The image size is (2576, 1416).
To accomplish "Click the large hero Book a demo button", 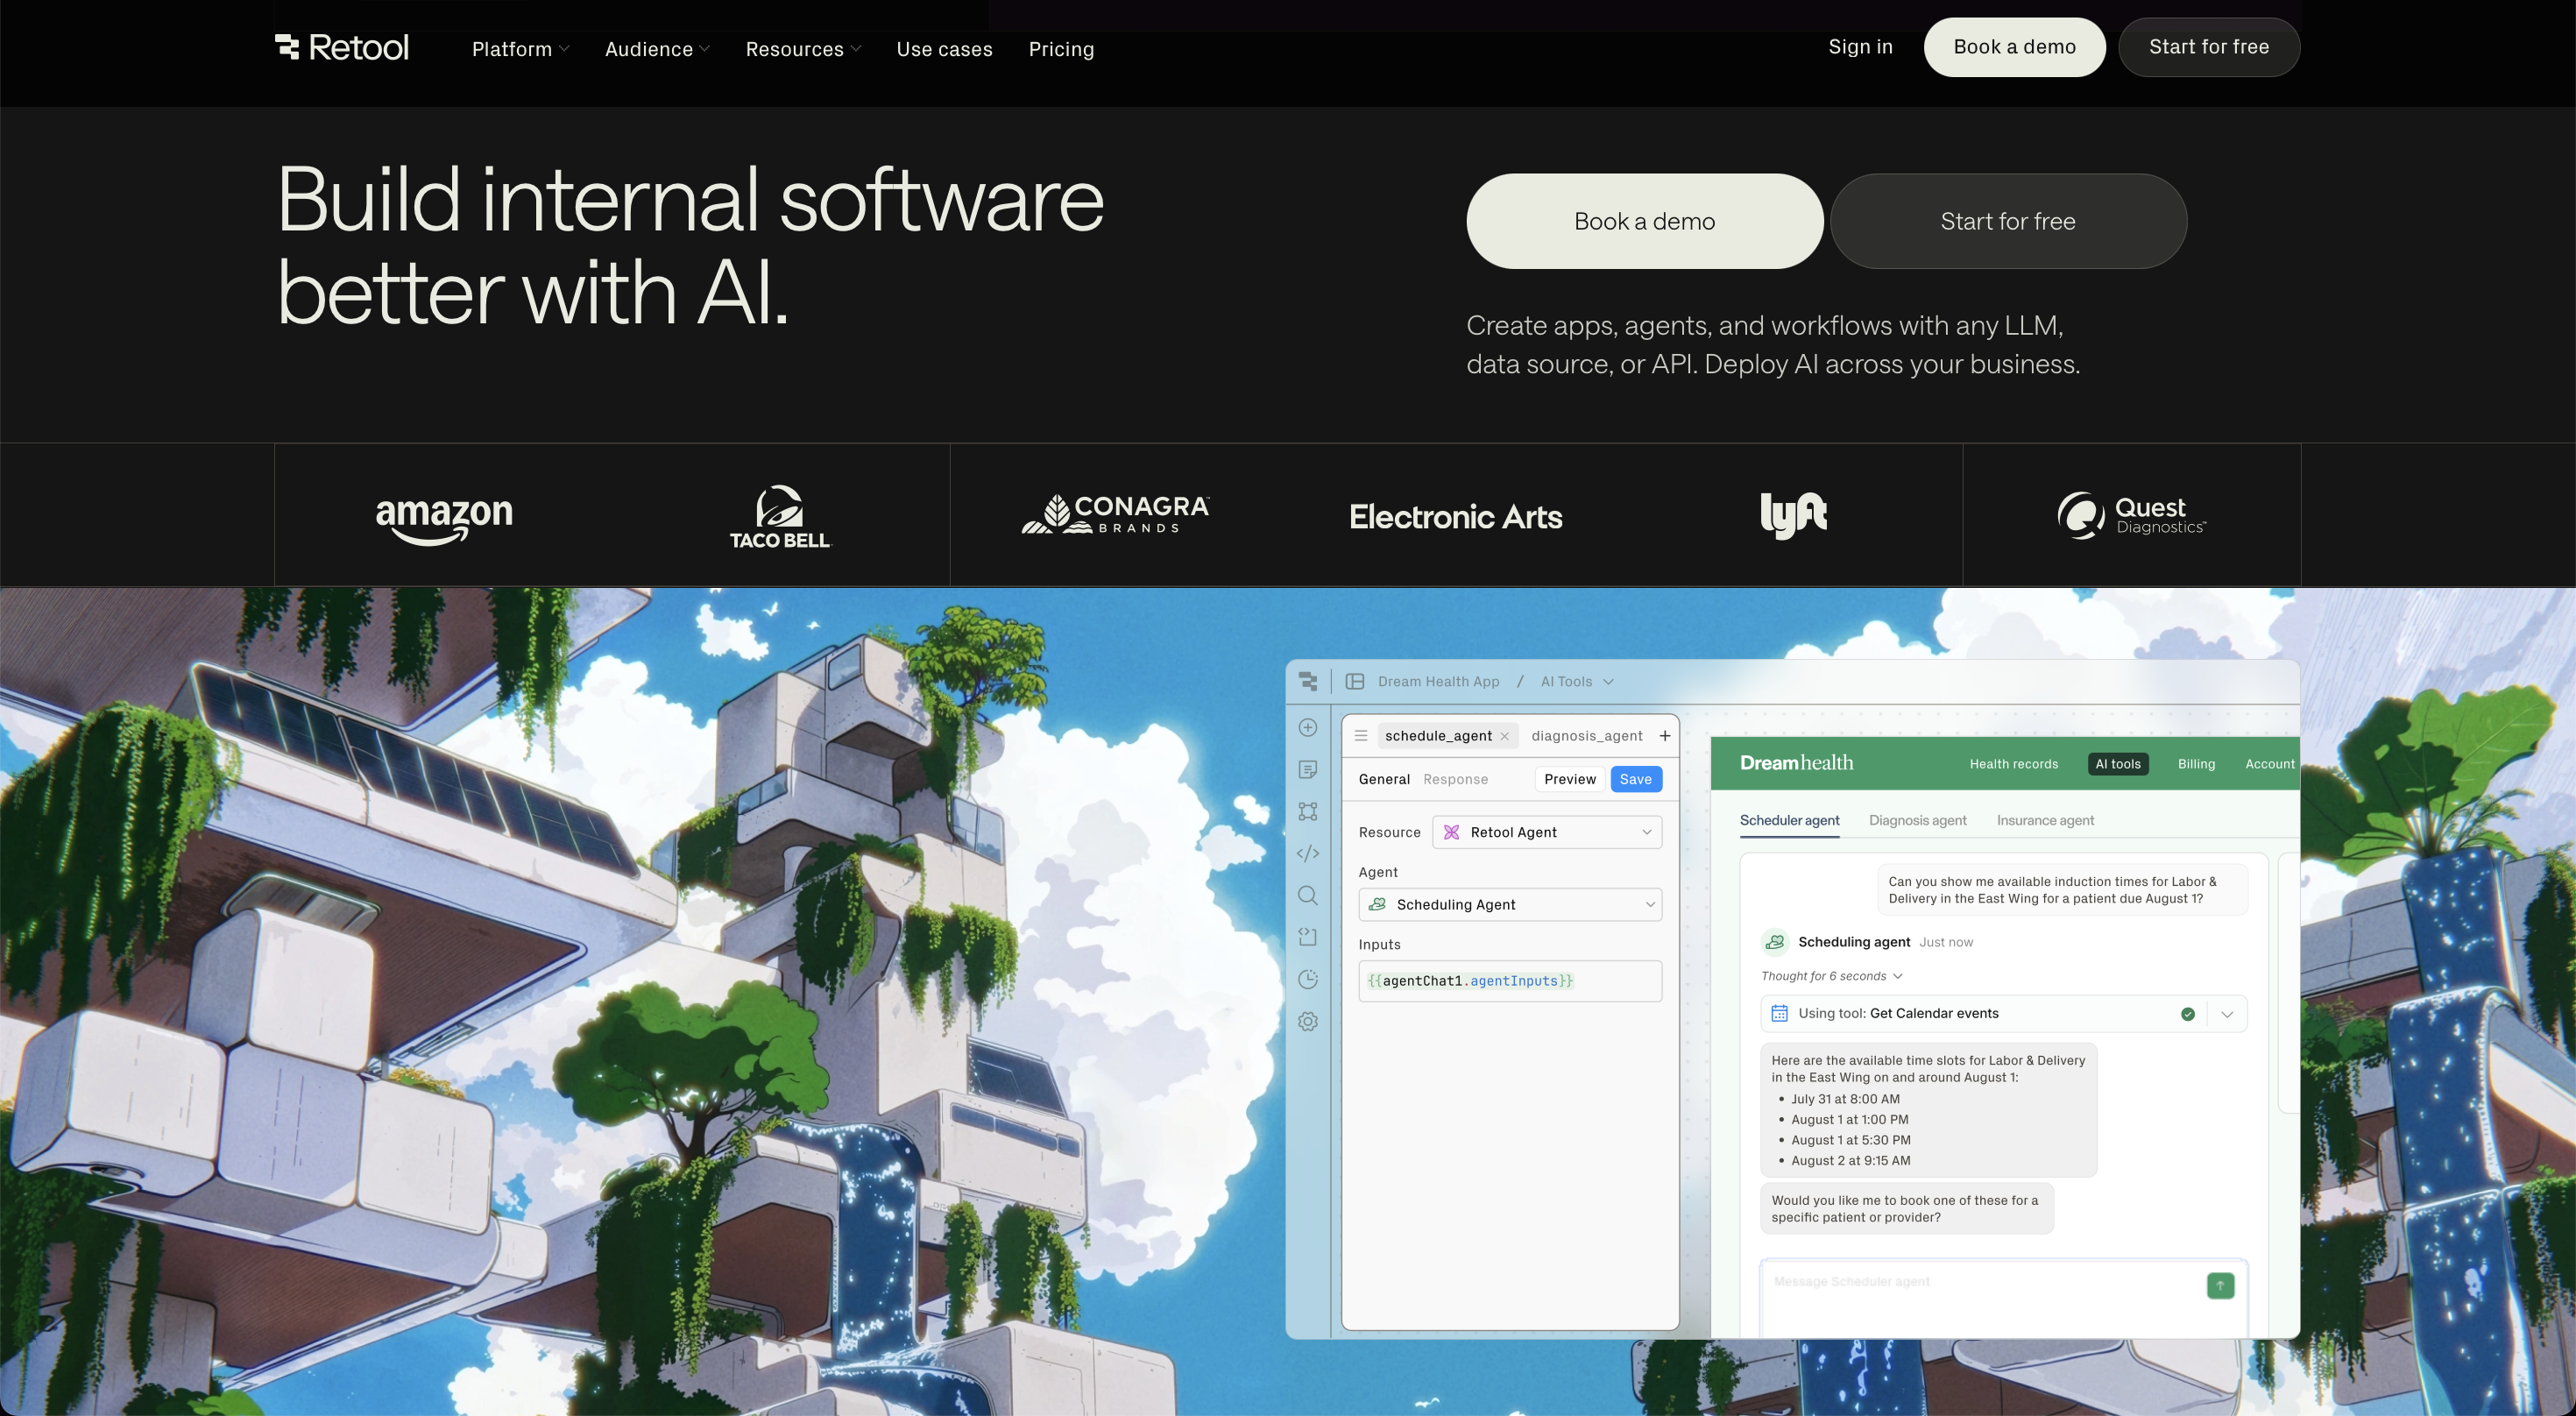I will tap(1644, 221).
